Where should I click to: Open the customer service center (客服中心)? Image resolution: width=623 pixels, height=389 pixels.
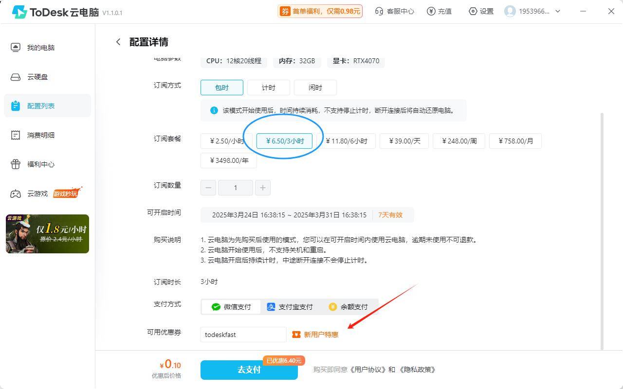(x=394, y=11)
